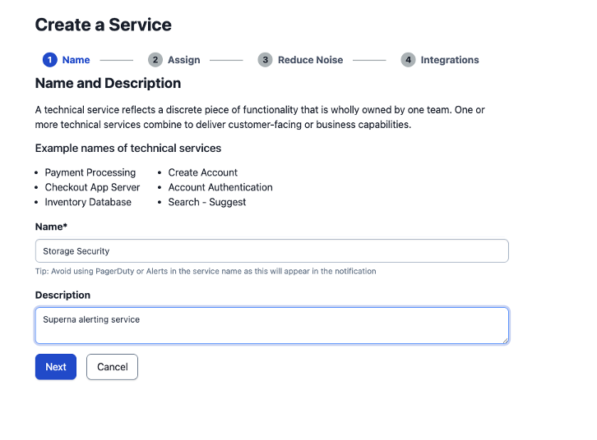Select the Search - Suggest example text
597x440 pixels.
pos(207,202)
